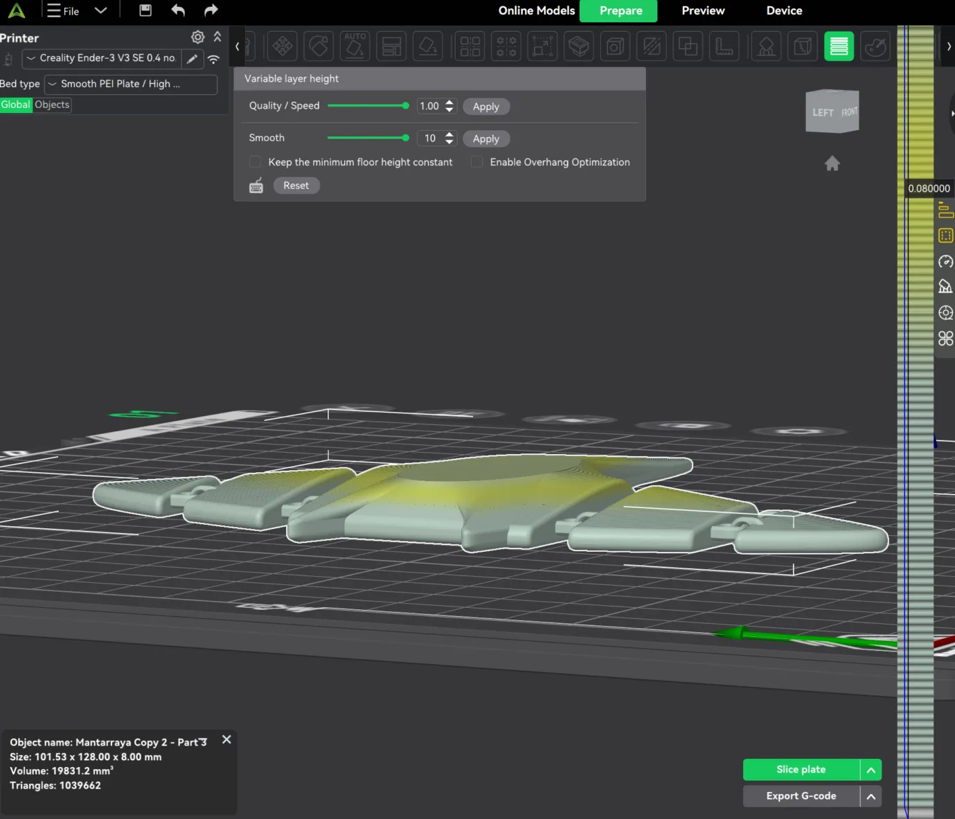Viewport: 955px width, 819px height.
Task: Click the dashed-square selection icon in right sidebar
Action: pos(945,236)
